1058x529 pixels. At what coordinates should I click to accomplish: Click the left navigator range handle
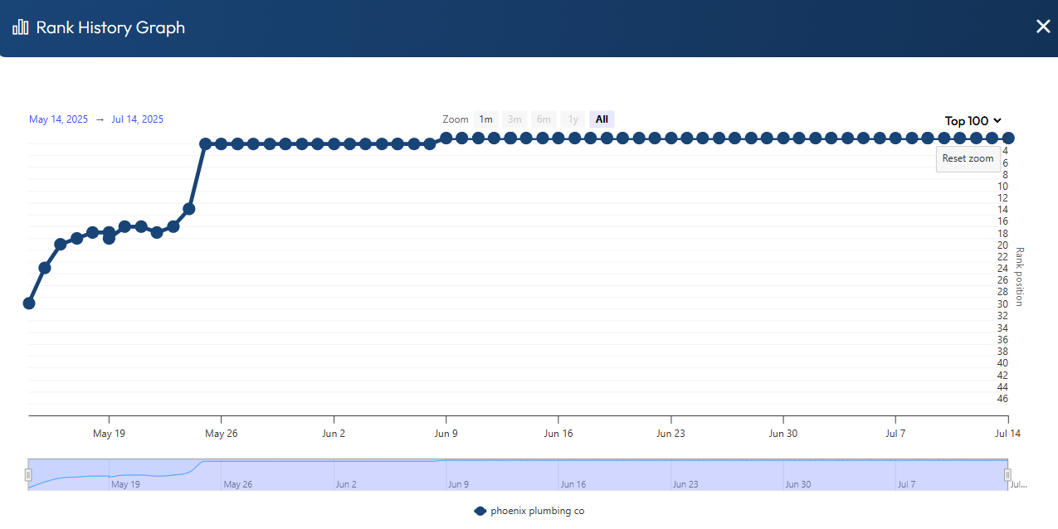[x=28, y=475]
